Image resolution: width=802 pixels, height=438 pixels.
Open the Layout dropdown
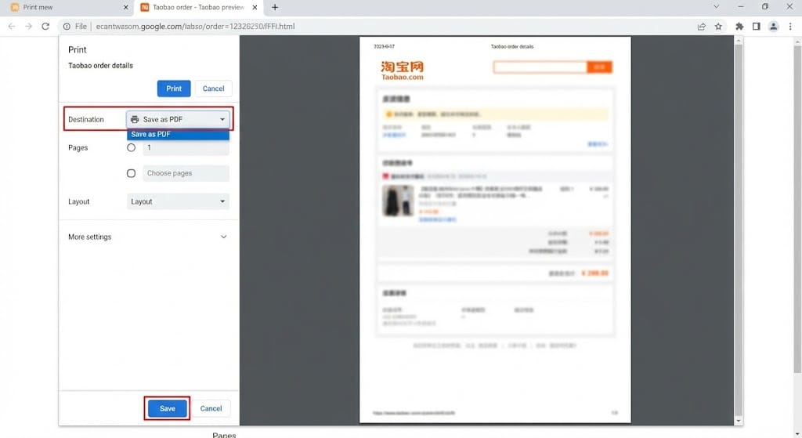[x=178, y=201]
